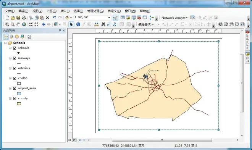Pause drawing of the map

click(x=84, y=140)
